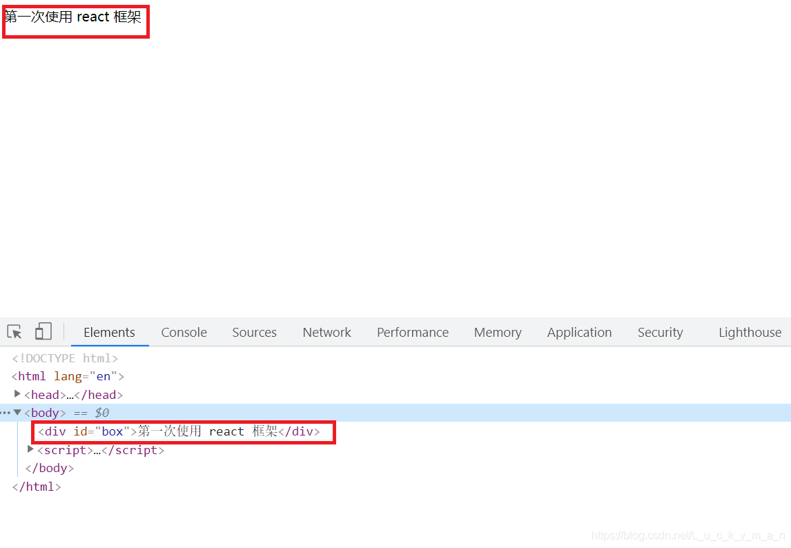The width and height of the screenshot is (791, 548).
Task: Toggle the device toolbar icon
Action: (43, 331)
